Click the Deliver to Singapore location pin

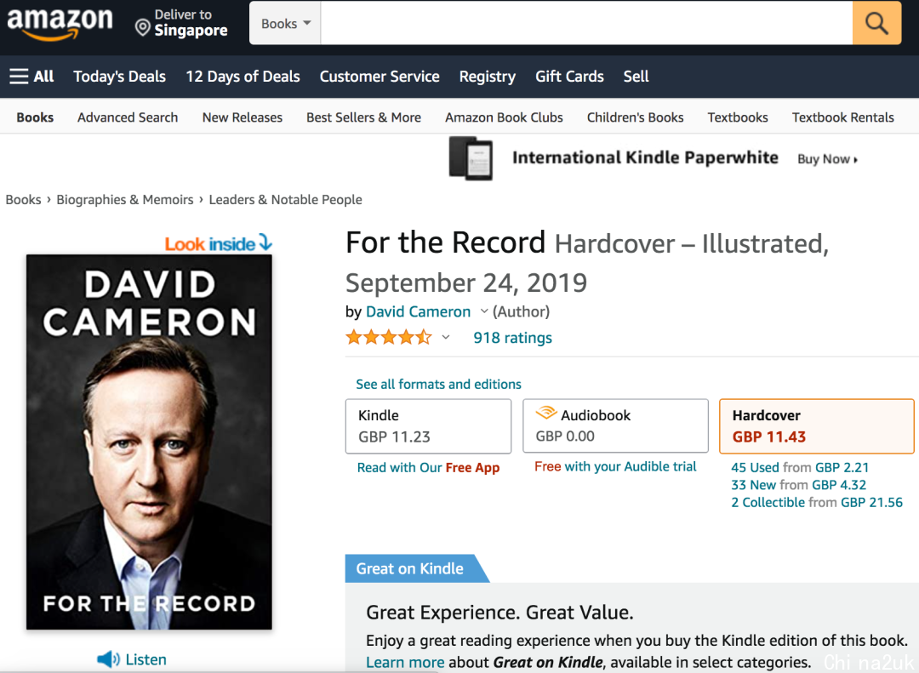[142, 27]
